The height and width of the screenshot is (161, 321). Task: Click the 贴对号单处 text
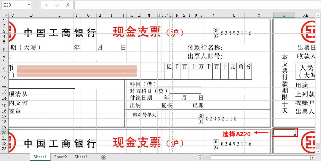click(145, 115)
